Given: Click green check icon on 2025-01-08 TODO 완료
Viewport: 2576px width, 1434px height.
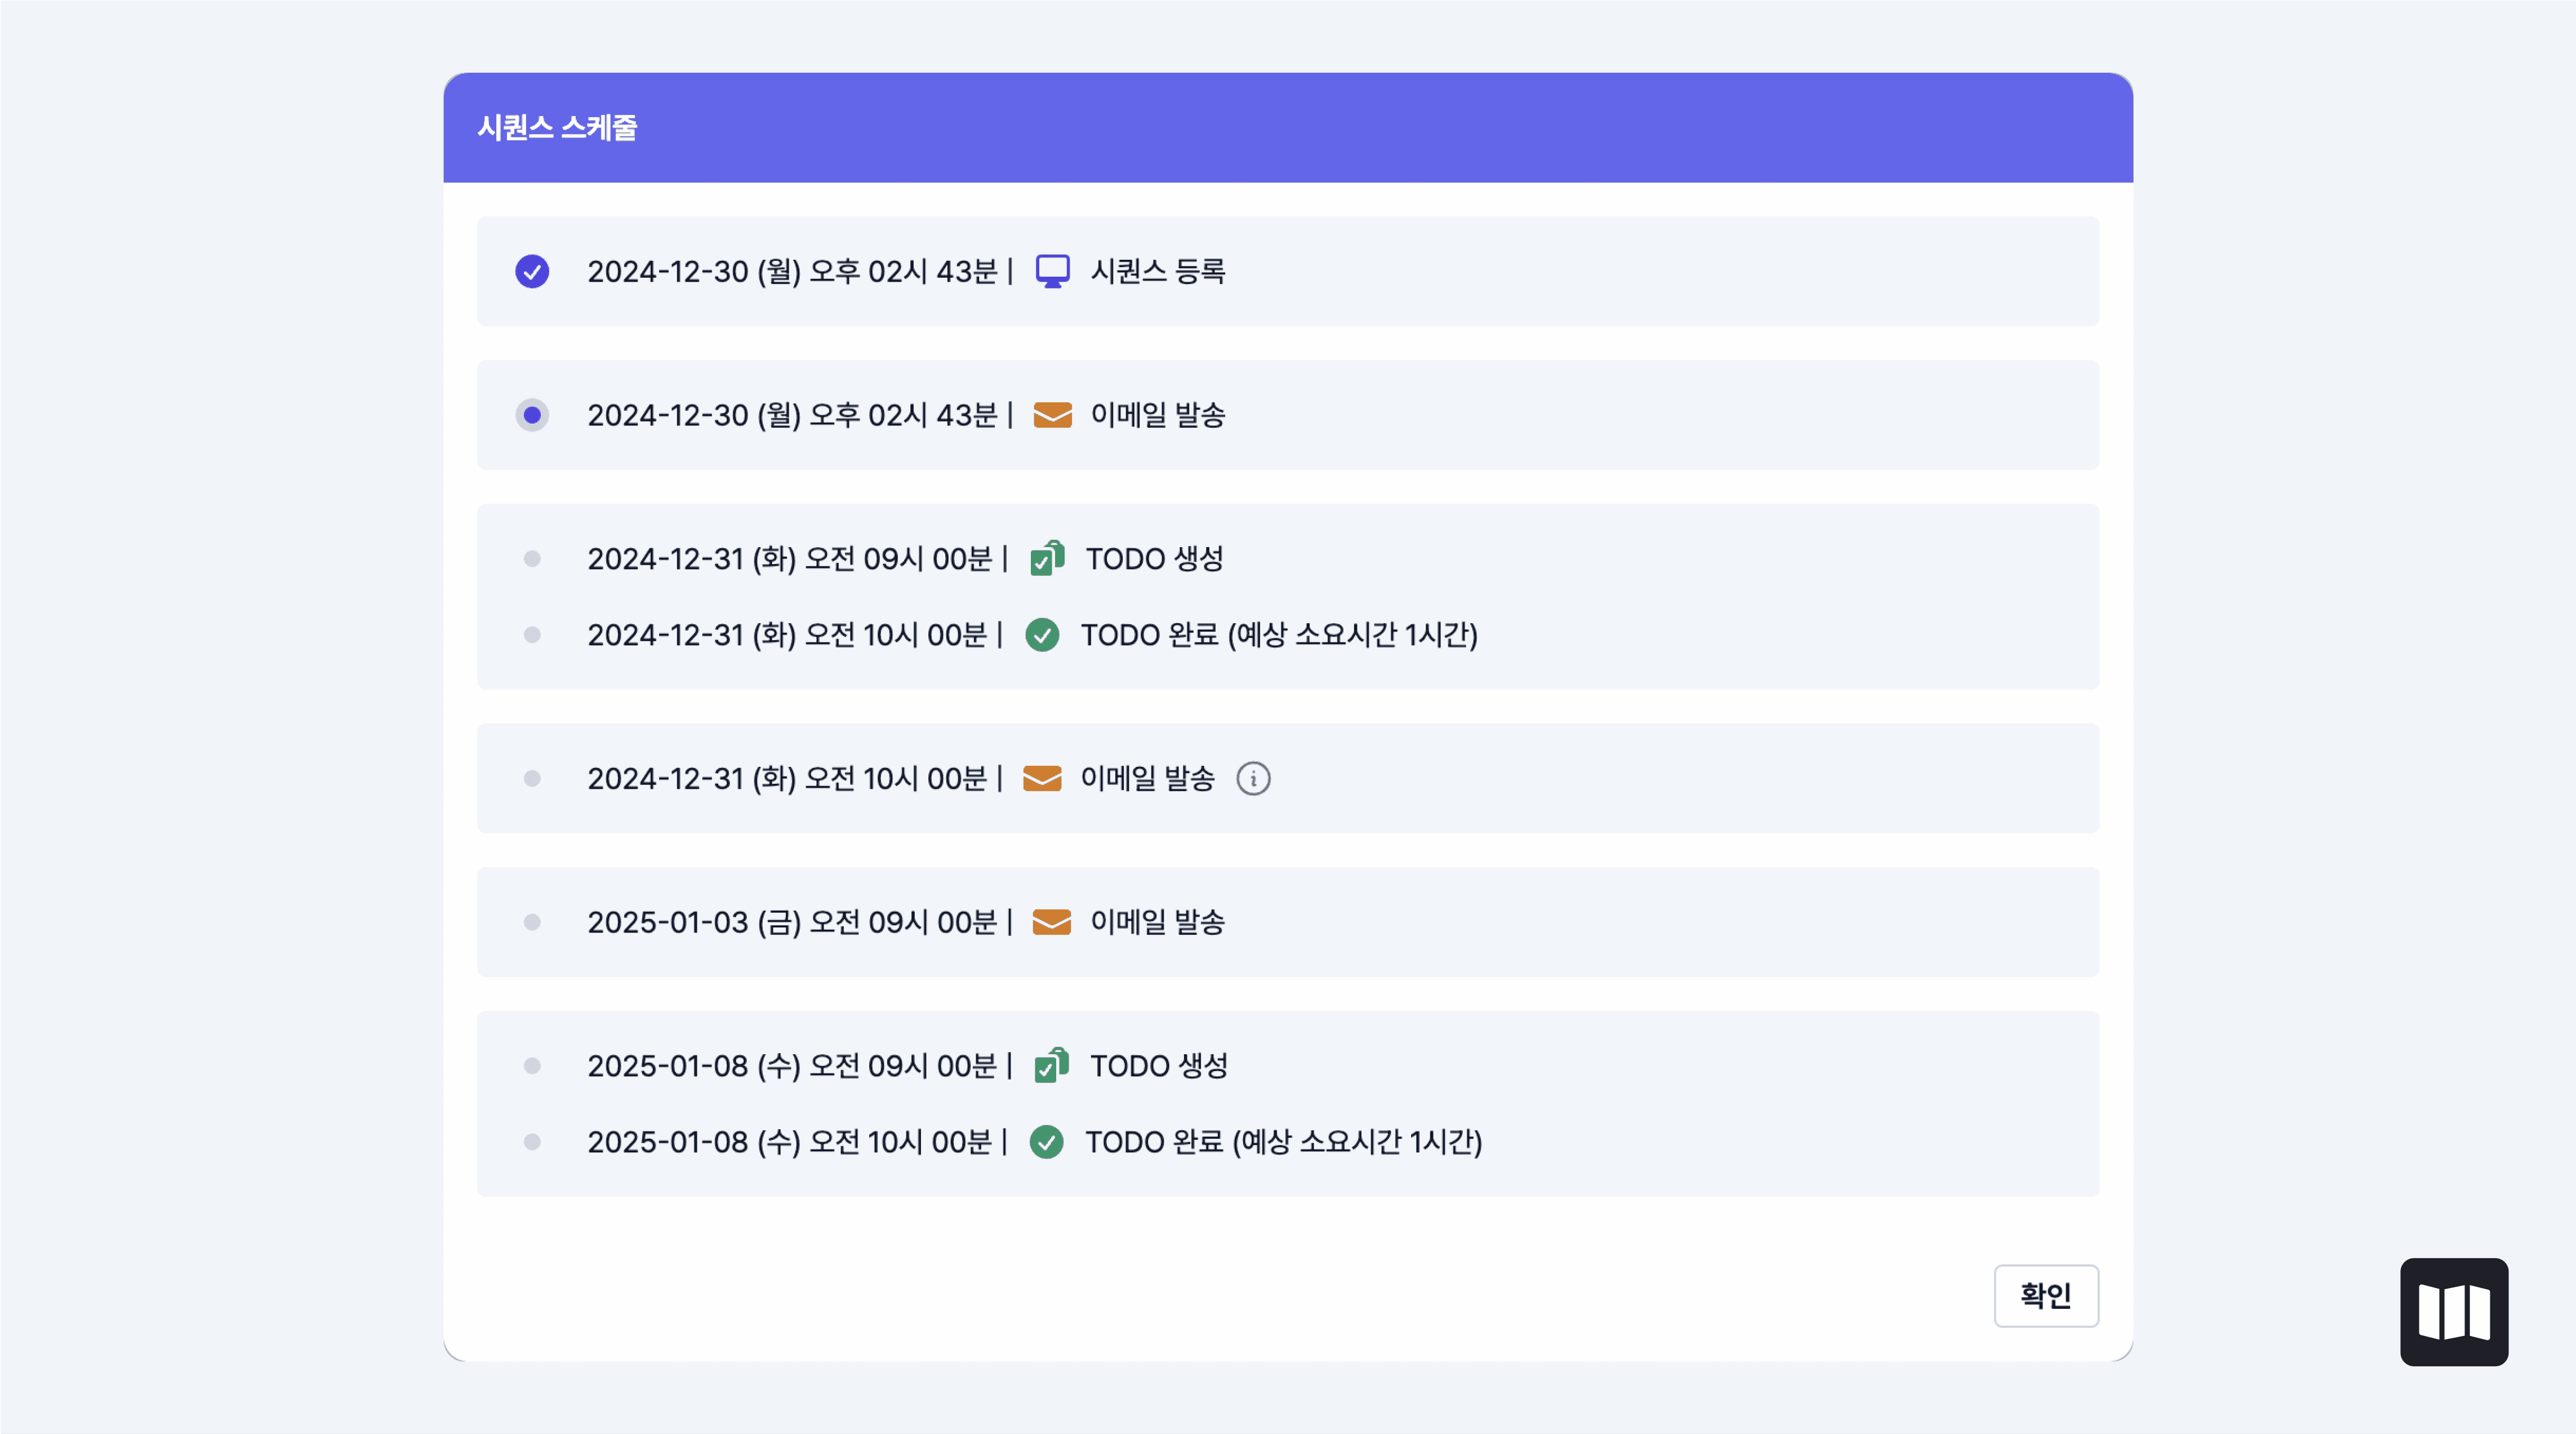Looking at the screenshot, I should coord(1046,1142).
